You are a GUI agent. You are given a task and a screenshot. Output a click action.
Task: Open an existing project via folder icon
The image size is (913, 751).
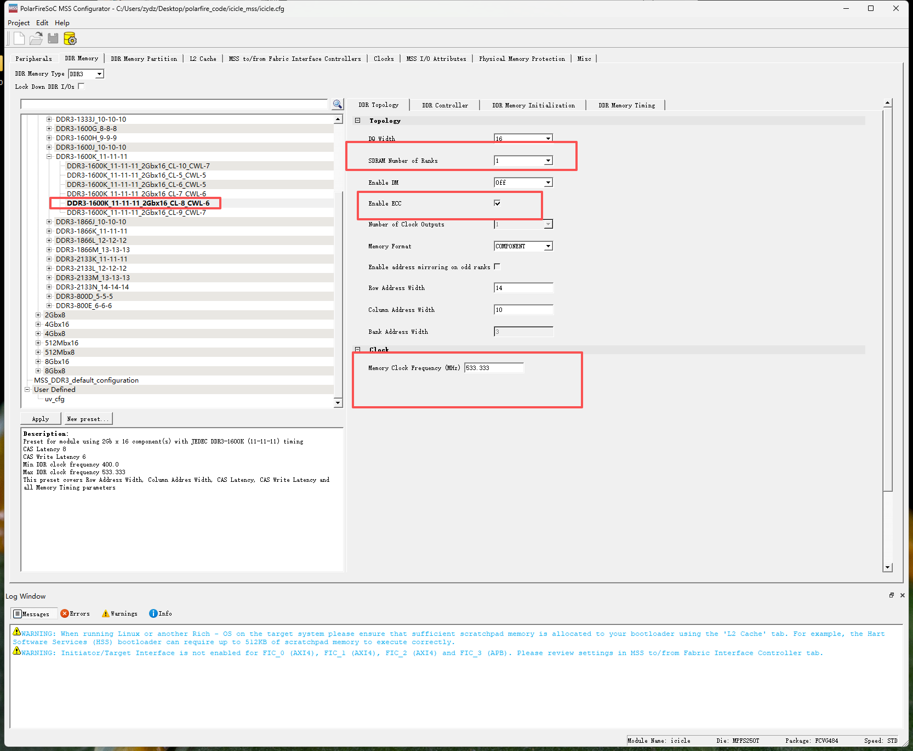36,38
